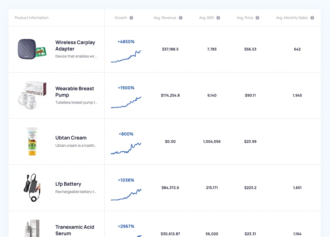Image resolution: width=330 pixels, height=237 pixels.
Task: Open the Wearable Breast Pump title link
Action: coord(75,92)
